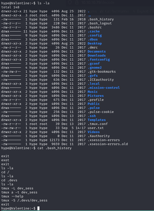Viewport: 154px width, 211px height.
Task: Click the Downloads directory entry
Action: coord(97,56)
